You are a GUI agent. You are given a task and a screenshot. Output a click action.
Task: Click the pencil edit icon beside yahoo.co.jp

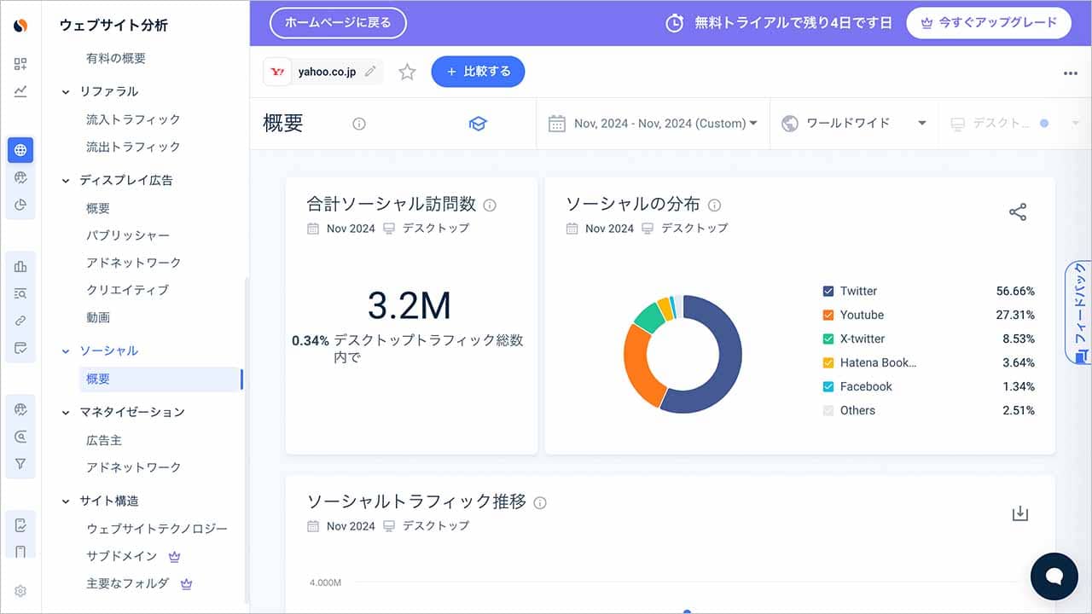click(370, 72)
